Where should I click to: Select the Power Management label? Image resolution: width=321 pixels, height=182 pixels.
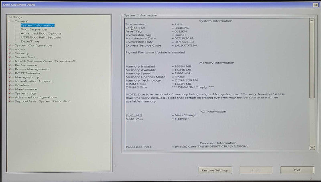click(32, 69)
